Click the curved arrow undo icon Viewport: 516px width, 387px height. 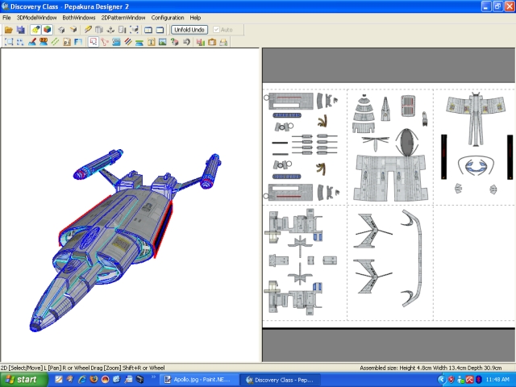click(x=186, y=42)
